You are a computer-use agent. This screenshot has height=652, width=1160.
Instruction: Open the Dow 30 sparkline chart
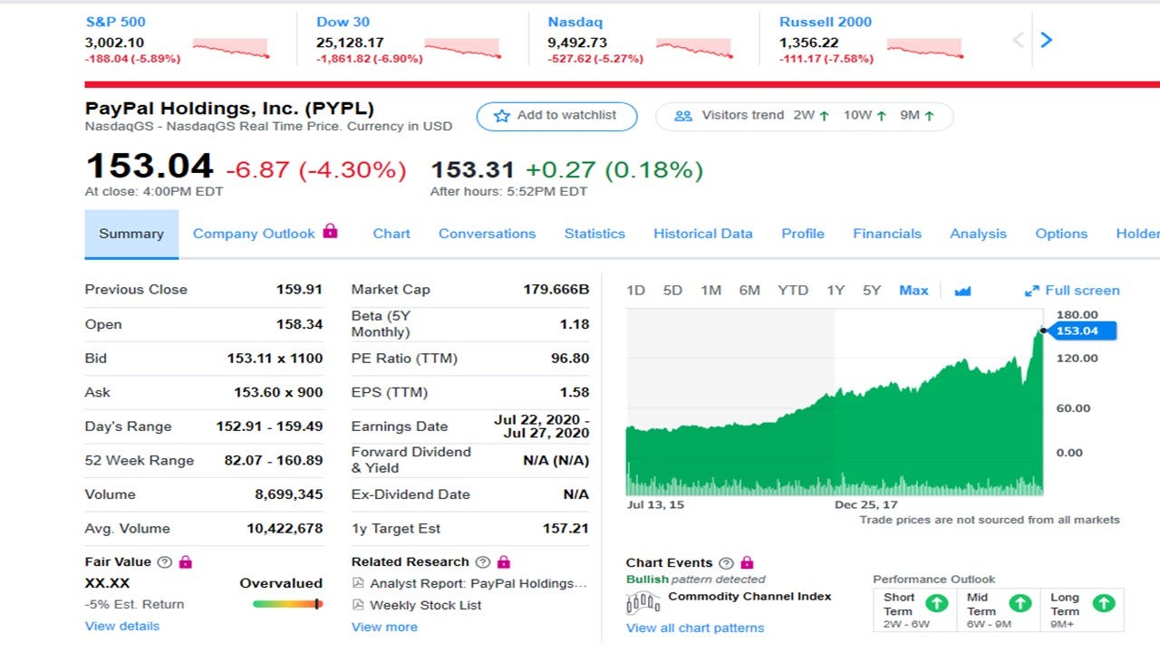462,48
